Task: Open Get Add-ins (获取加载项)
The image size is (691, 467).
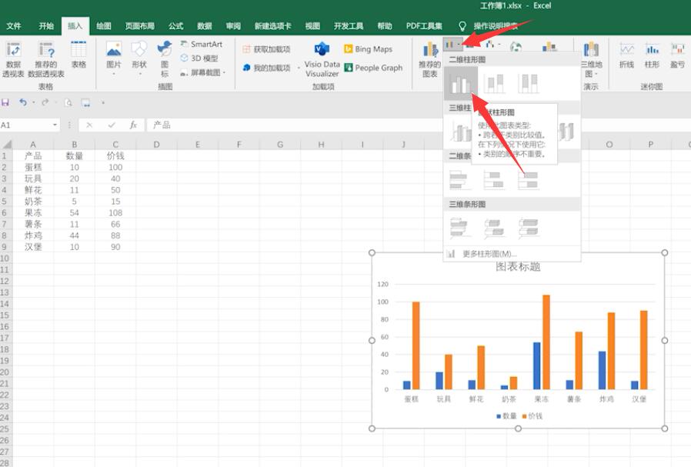Action: coord(266,49)
